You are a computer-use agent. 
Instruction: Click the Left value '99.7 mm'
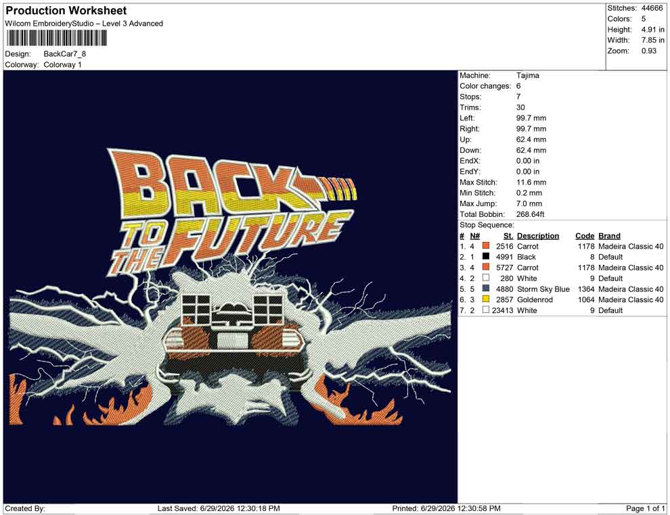(531, 118)
